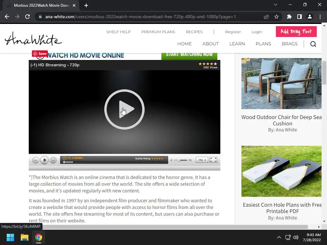
Task: Click the skip previous control
Action: coord(36,160)
